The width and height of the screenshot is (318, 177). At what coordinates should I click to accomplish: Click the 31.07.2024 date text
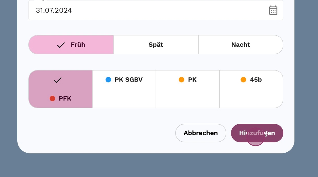54,10
